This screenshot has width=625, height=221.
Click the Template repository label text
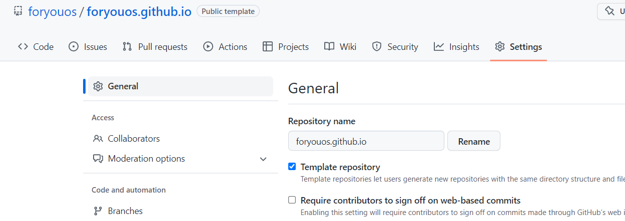[x=340, y=167]
